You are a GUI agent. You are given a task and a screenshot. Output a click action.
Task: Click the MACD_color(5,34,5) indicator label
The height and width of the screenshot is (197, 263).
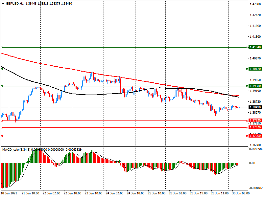[16, 150]
